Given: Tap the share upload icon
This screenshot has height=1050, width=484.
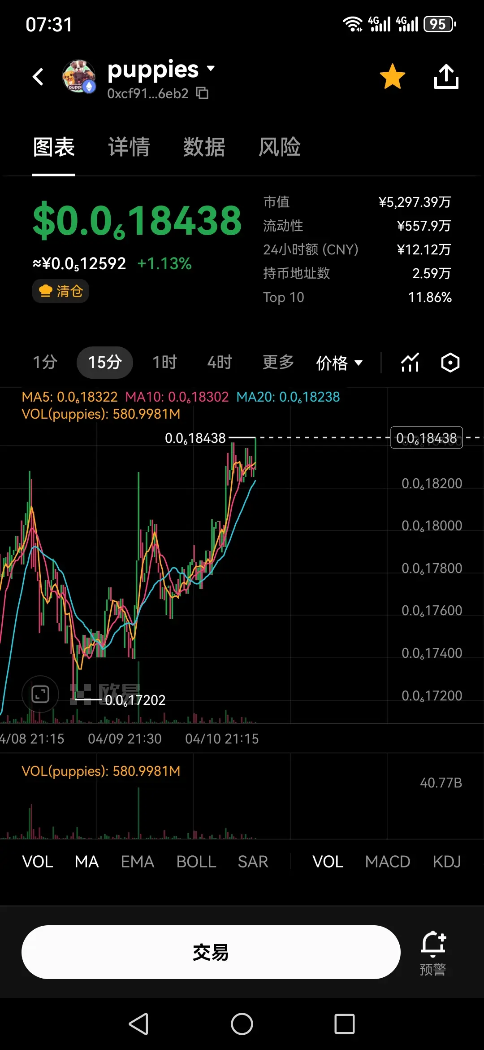Looking at the screenshot, I should [x=446, y=76].
